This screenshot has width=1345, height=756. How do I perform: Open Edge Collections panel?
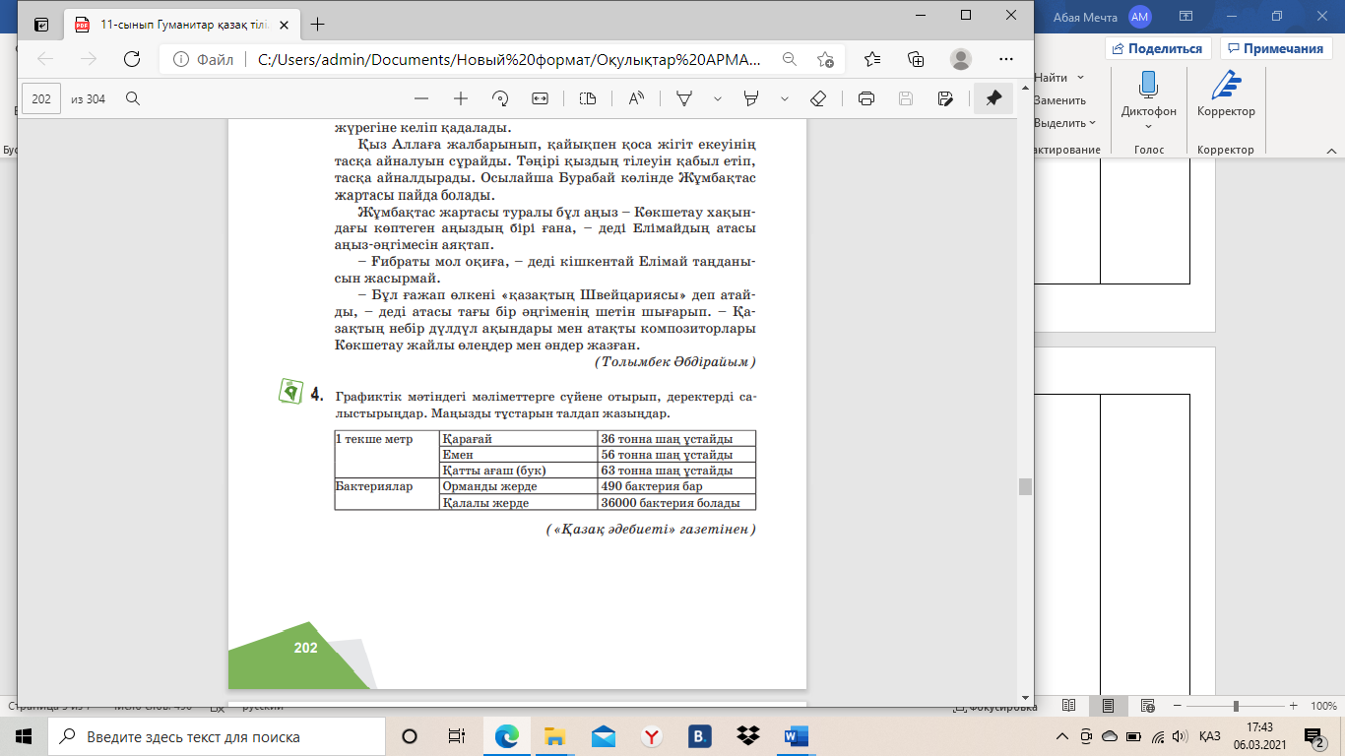click(916, 59)
